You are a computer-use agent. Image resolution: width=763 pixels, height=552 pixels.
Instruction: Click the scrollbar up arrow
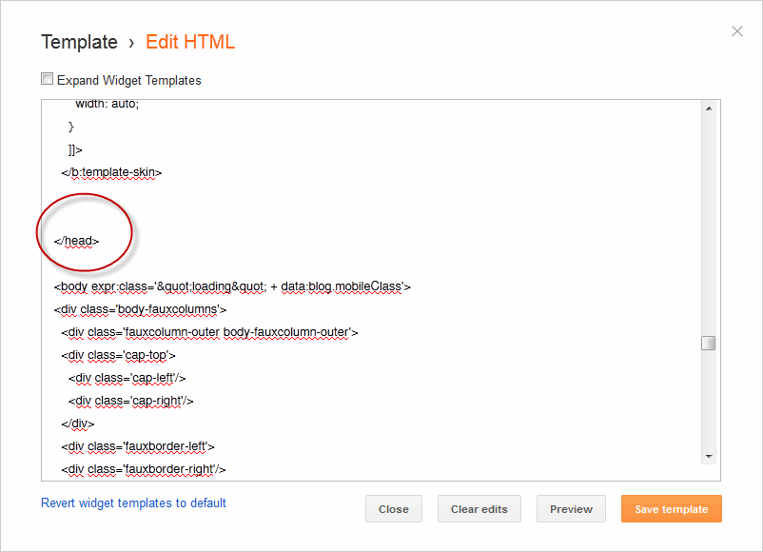click(x=708, y=108)
